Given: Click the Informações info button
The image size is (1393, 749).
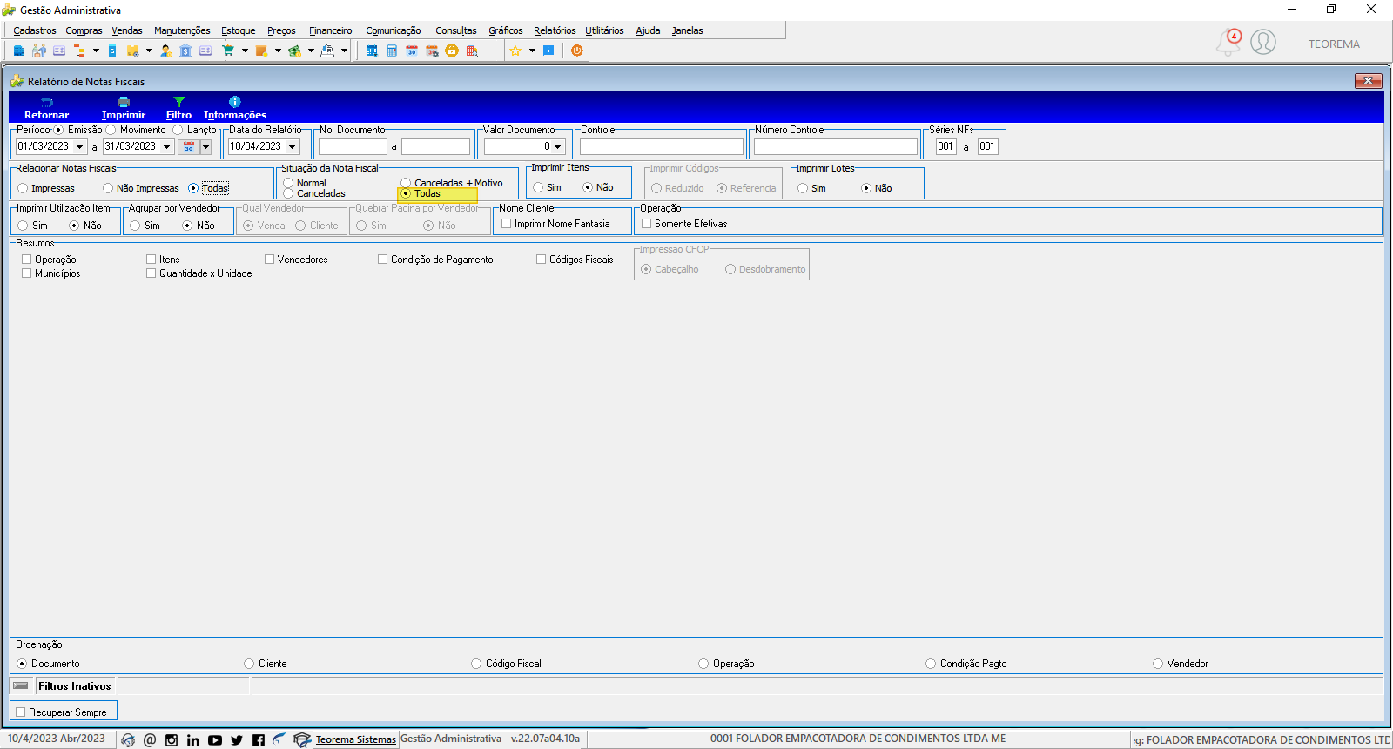Looking at the screenshot, I should coord(235,108).
